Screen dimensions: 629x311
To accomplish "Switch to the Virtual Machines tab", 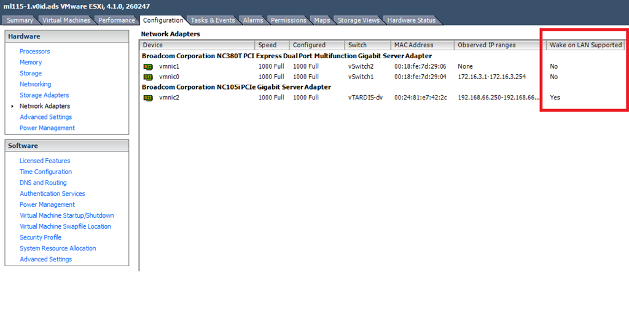I will pyautogui.click(x=66, y=20).
